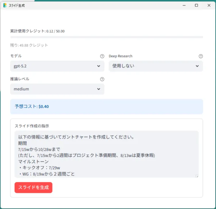
Task: Click the app logo icon in title bar
Action: coord(5,5)
